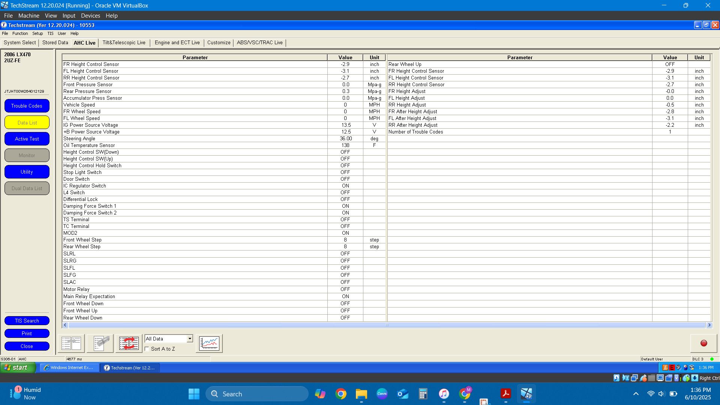720x405 pixels.
Task: Click VirtualBox recording status icon
Action: tap(669, 378)
